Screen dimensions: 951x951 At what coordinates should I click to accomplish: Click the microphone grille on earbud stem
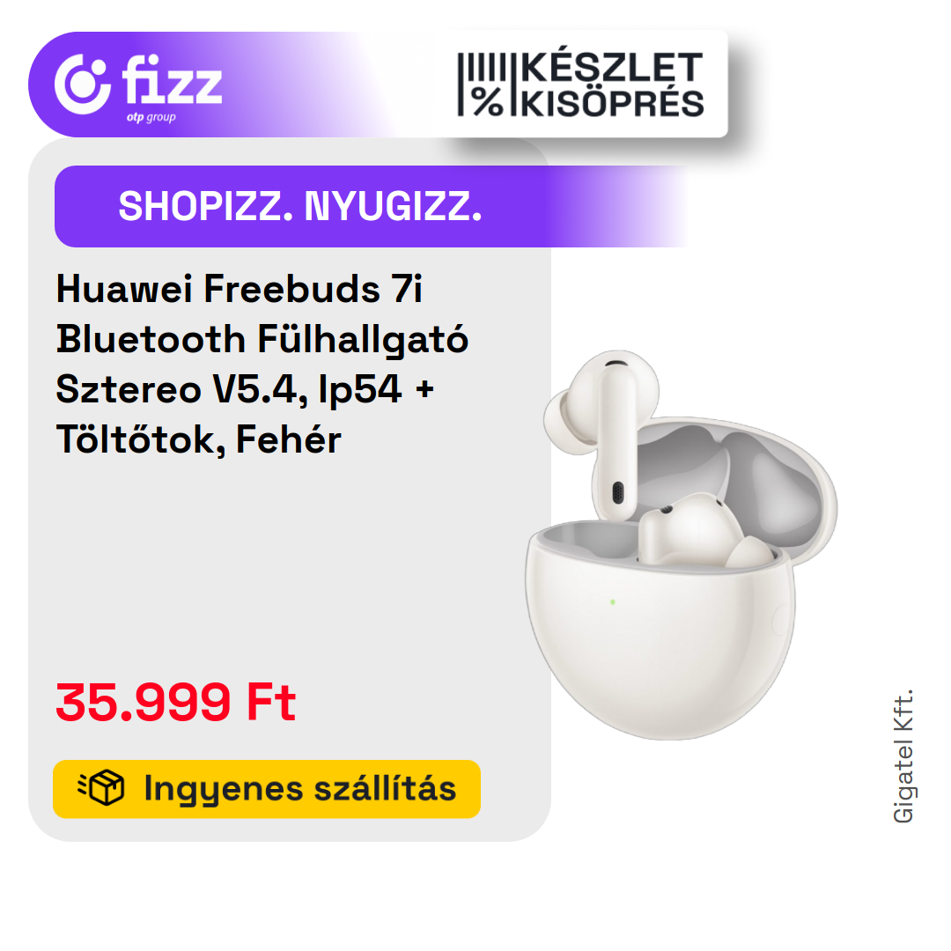pos(618,492)
